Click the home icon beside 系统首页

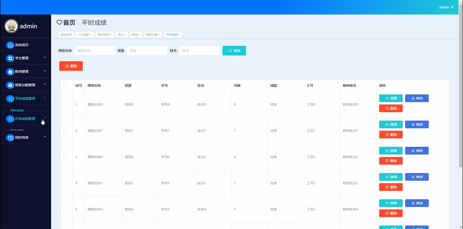click(10, 45)
